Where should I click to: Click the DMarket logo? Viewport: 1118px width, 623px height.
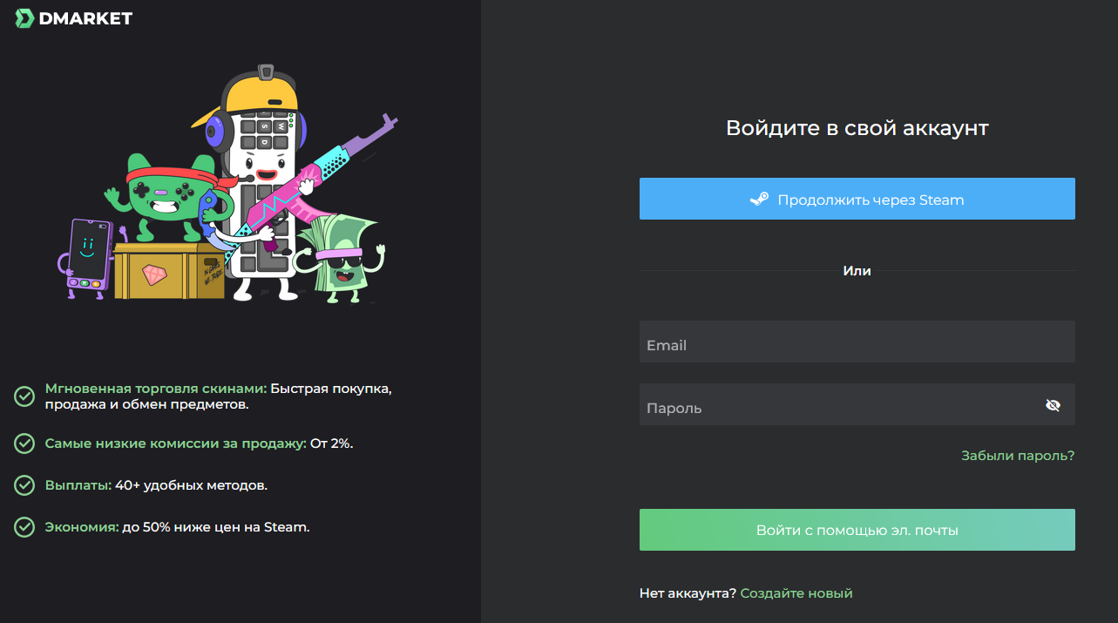click(x=74, y=17)
